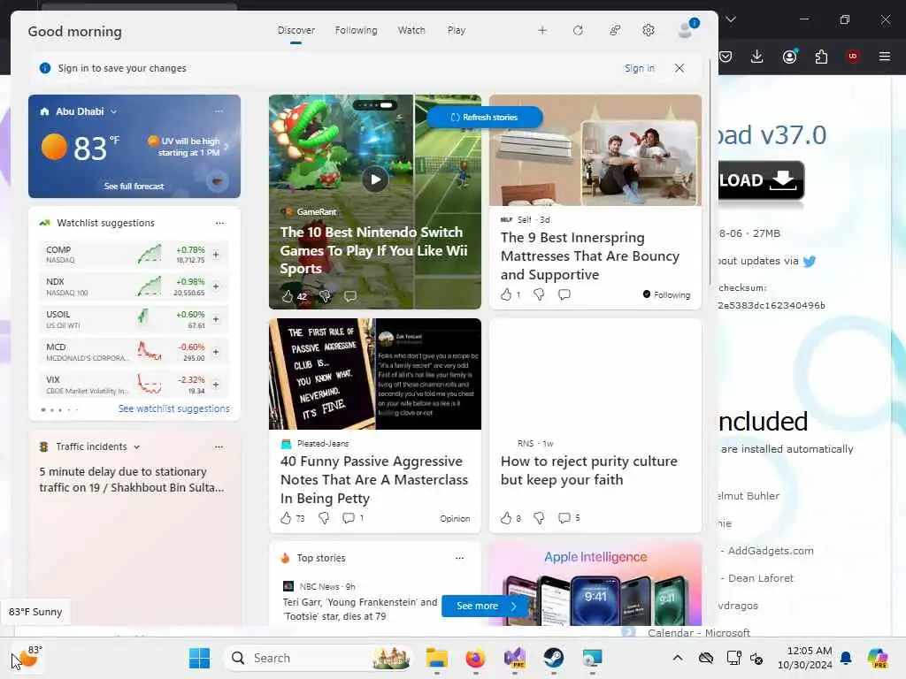The width and height of the screenshot is (906, 679).
Task: Switch to the Watch tab
Action: coord(411,30)
